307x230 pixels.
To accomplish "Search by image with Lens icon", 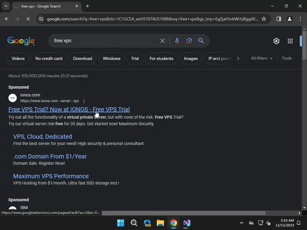I will pos(189,41).
